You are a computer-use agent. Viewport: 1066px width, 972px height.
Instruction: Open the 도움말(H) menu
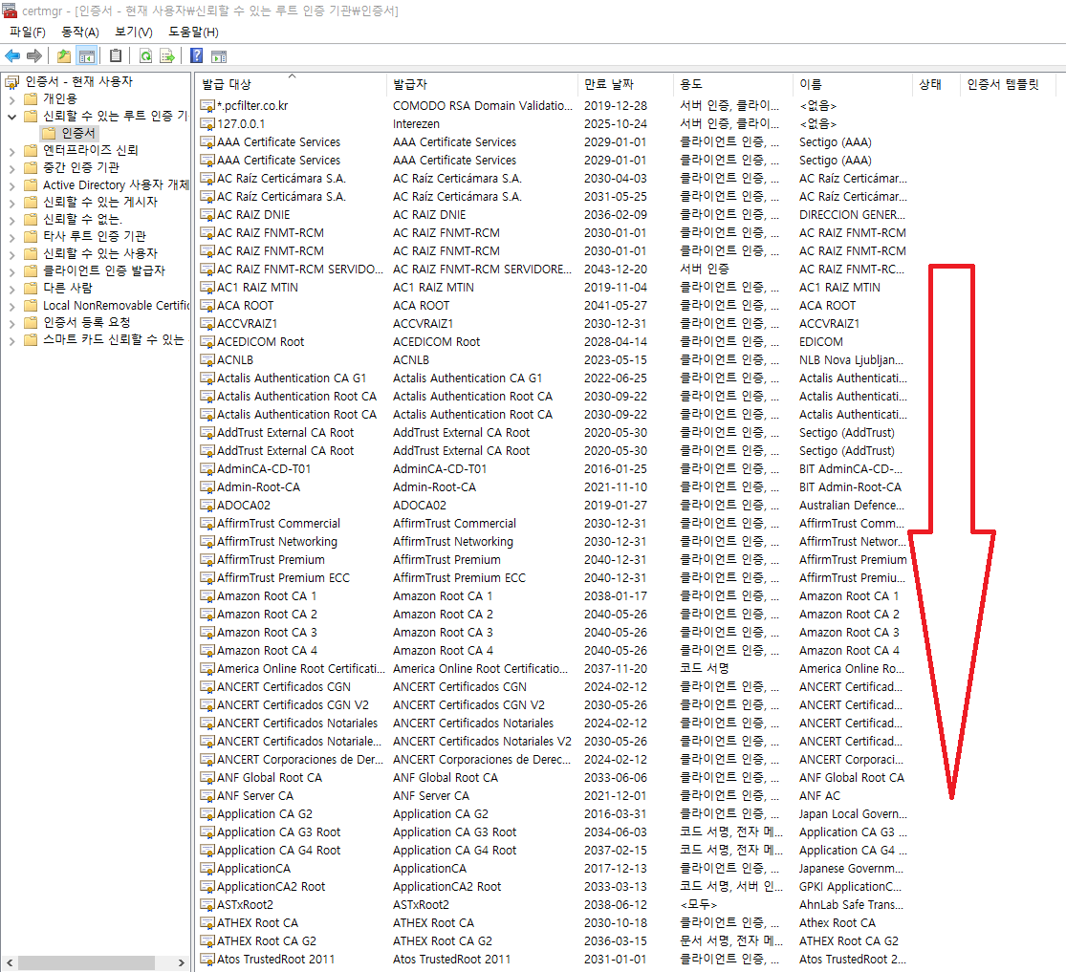pyautogui.click(x=194, y=32)
